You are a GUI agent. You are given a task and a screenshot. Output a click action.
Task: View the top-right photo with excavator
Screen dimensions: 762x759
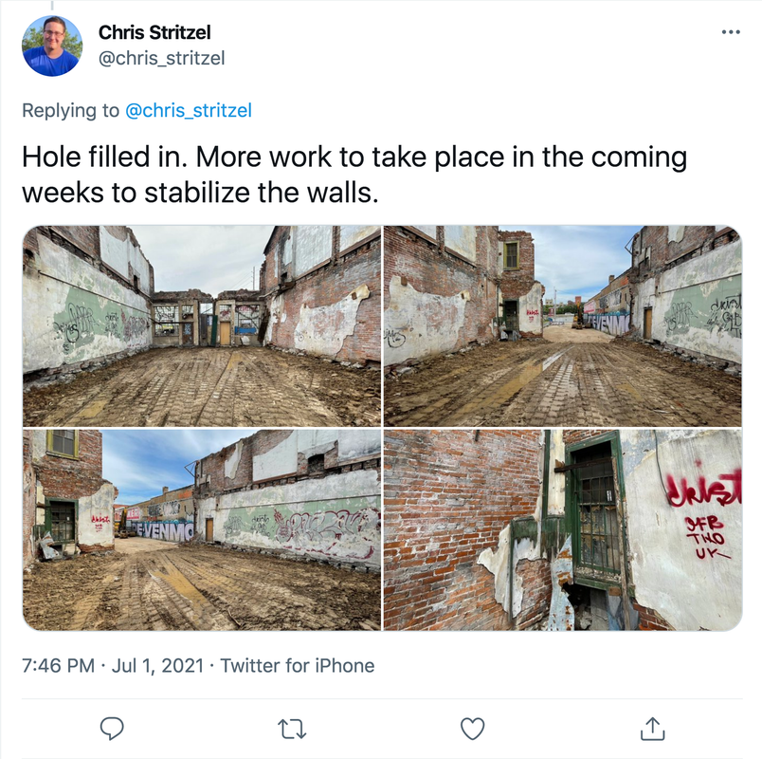(x=563, y=326)
